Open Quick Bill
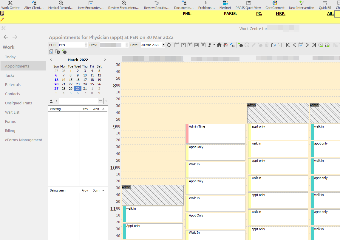 [325, 4]
